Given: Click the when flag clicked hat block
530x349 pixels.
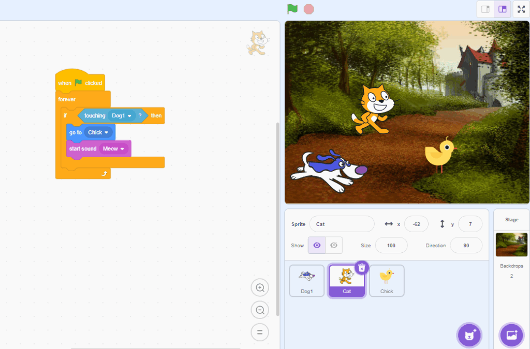Looking at the screenshot, I should (80, 82).
